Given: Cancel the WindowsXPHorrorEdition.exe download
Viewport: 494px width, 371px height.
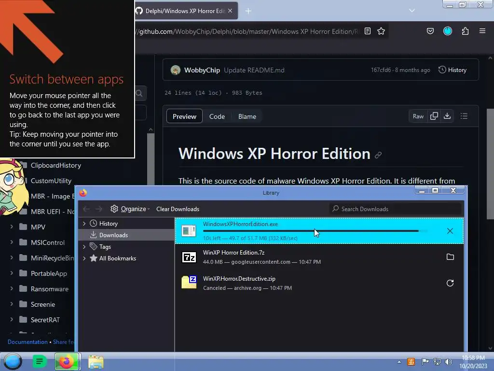Looking at the screenshot, I should [450, 231].
